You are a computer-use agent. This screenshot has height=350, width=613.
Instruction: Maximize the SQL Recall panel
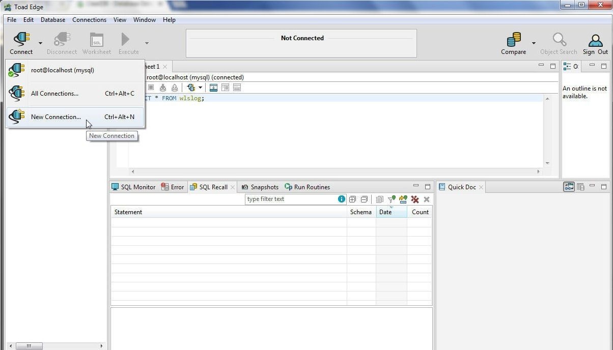pos(428,187)
